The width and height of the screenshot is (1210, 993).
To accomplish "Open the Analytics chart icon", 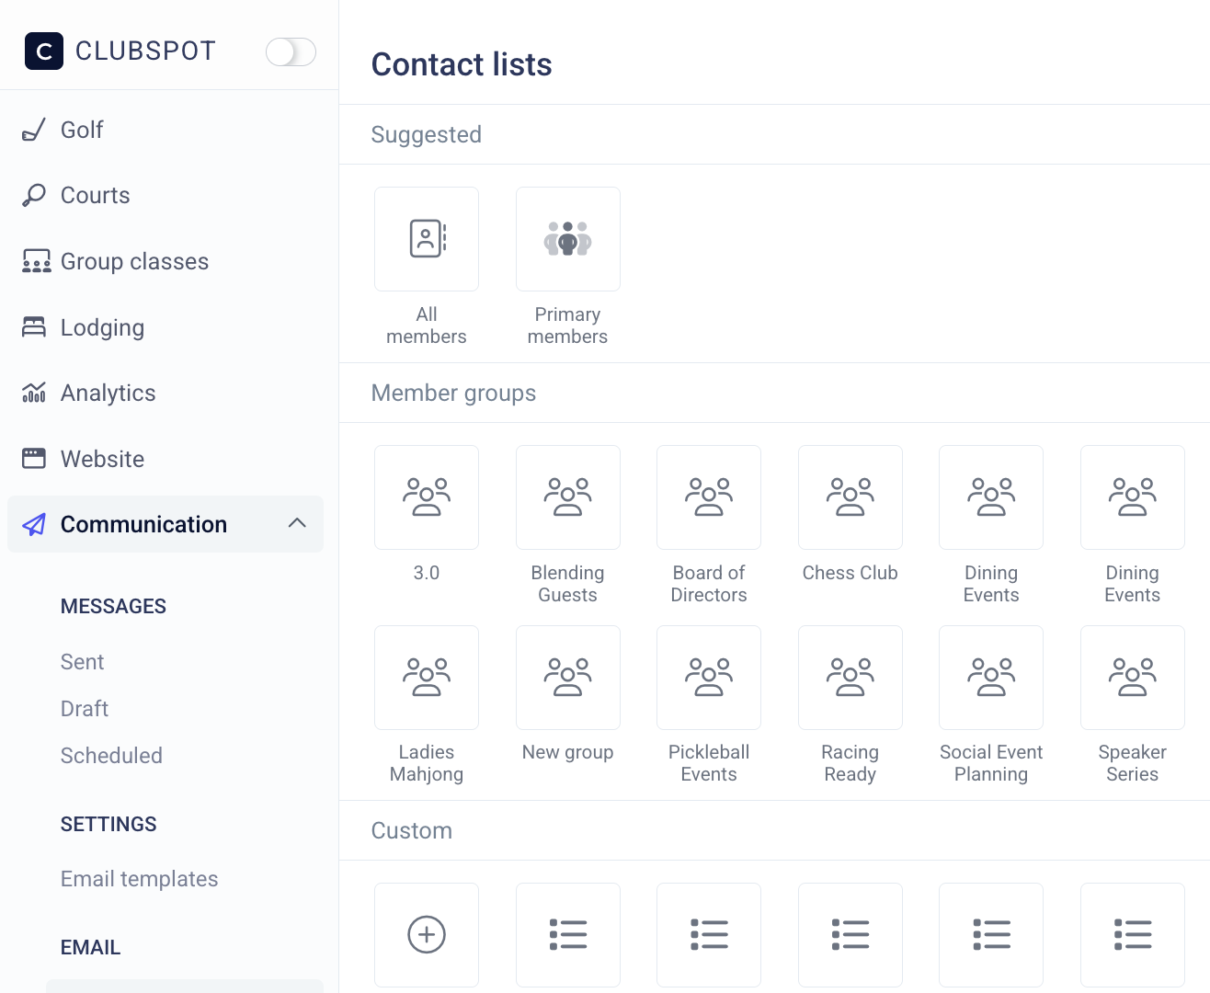I will pos(34,394).
